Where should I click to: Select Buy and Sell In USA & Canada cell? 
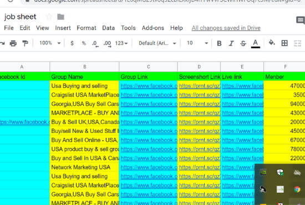point(84,158)
